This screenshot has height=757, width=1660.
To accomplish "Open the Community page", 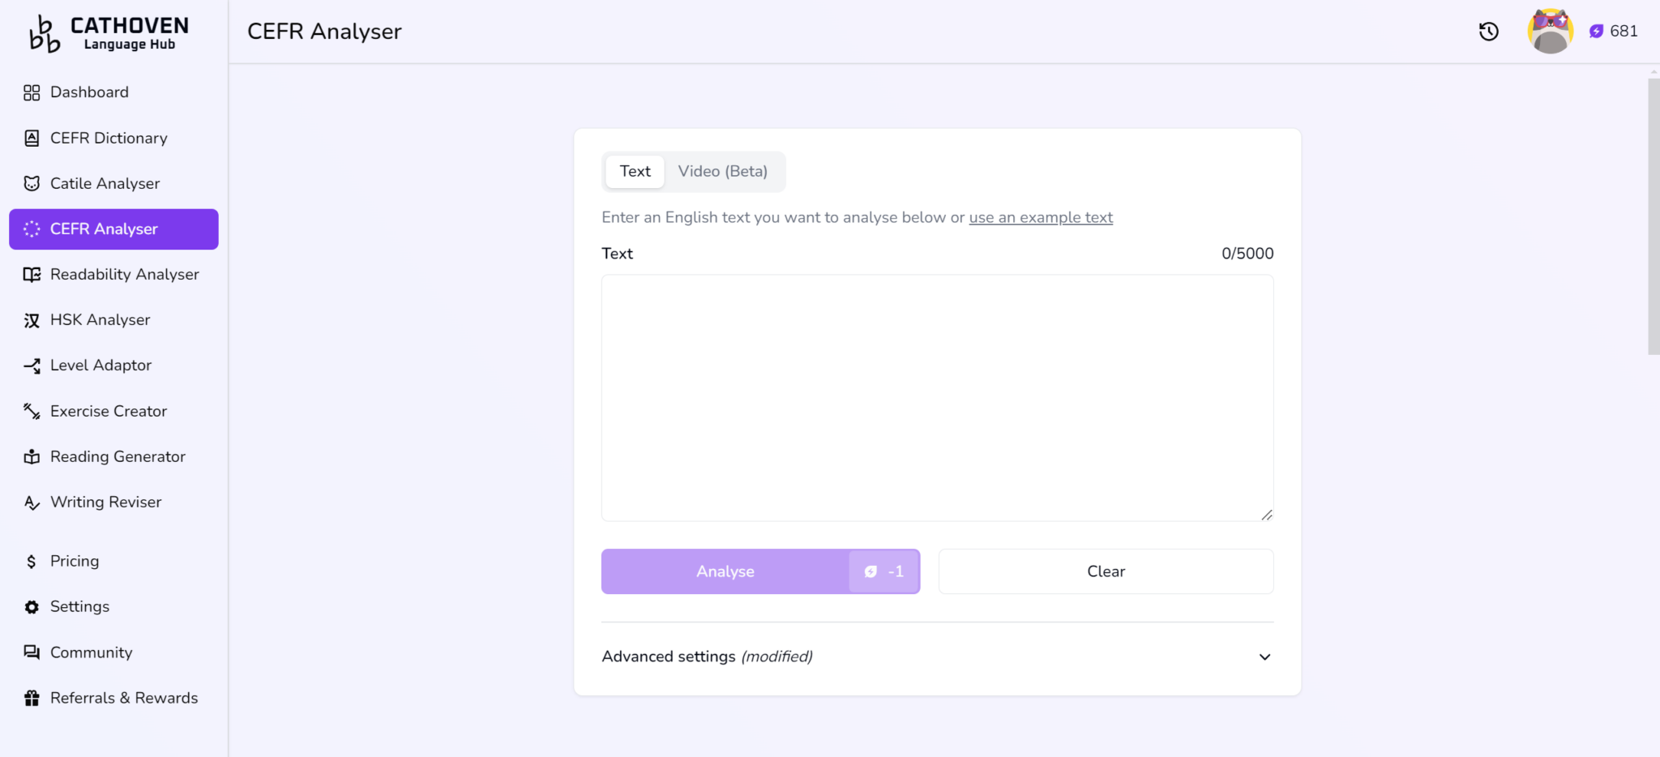I will click(92, 652).
